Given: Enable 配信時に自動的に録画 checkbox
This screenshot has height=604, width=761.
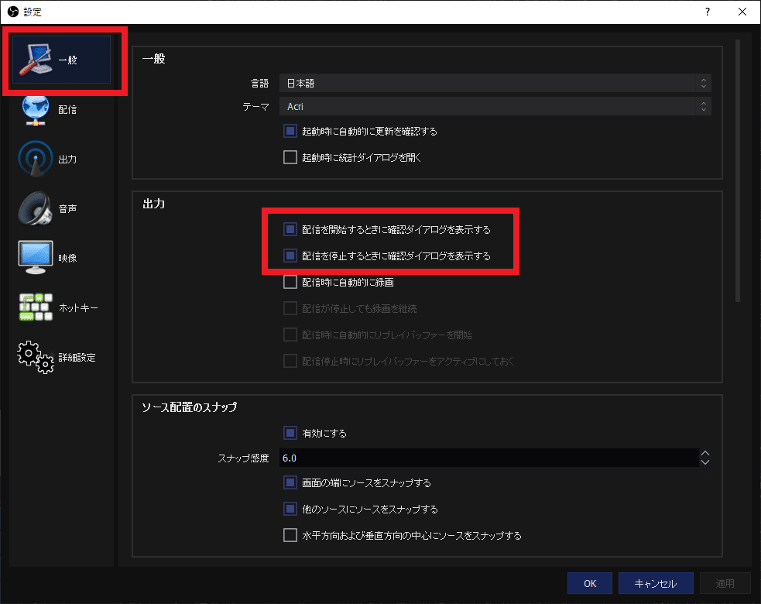Looking at the screenshot, I should (290, 282).
